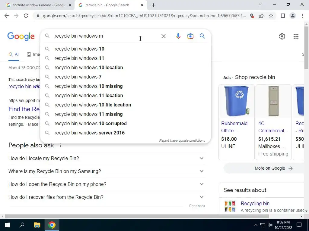This screenshot has height=231, width=309.
Task: Switch to the Images results tab
Action: pos(33,54)
